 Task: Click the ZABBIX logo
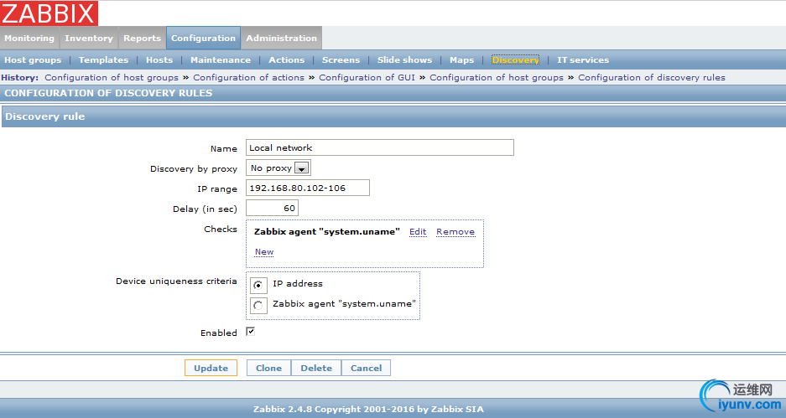[49, 13]
